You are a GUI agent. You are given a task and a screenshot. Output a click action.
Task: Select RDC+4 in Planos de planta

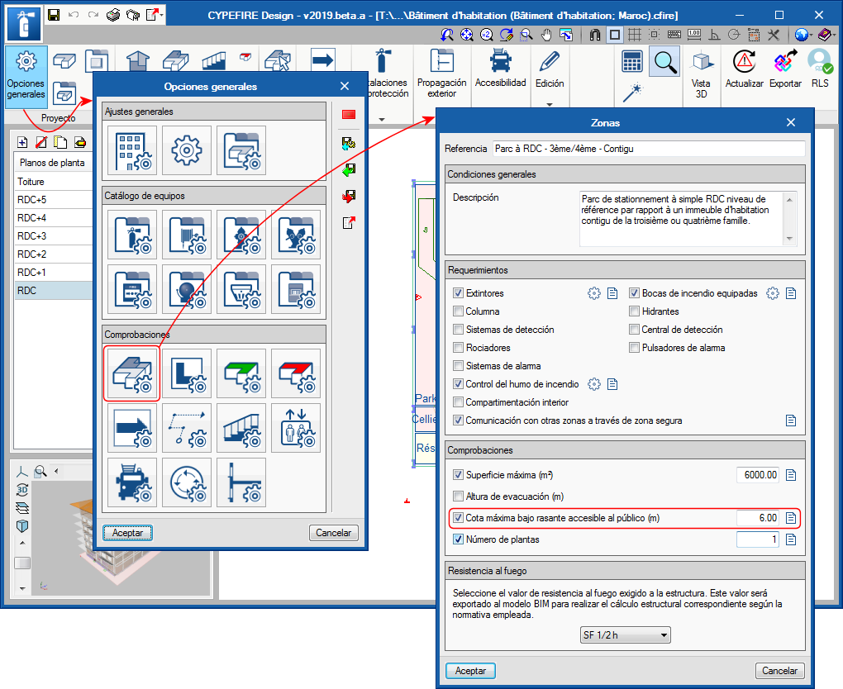coord(54,218)
